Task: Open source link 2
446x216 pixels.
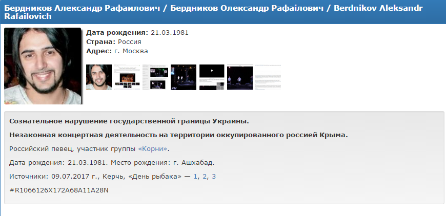Action: [205, 177]
